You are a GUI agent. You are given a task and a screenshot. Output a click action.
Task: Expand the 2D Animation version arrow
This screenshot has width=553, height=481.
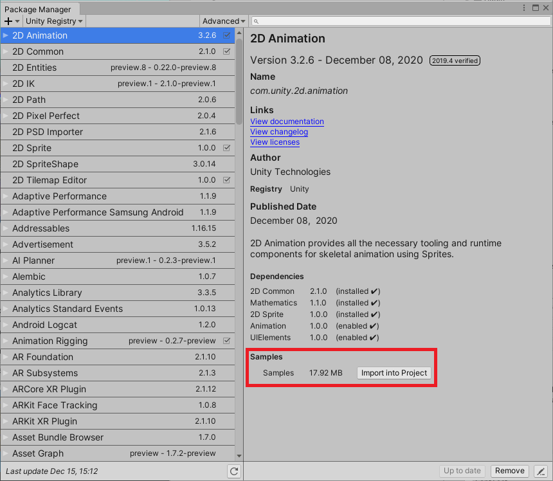6,35
